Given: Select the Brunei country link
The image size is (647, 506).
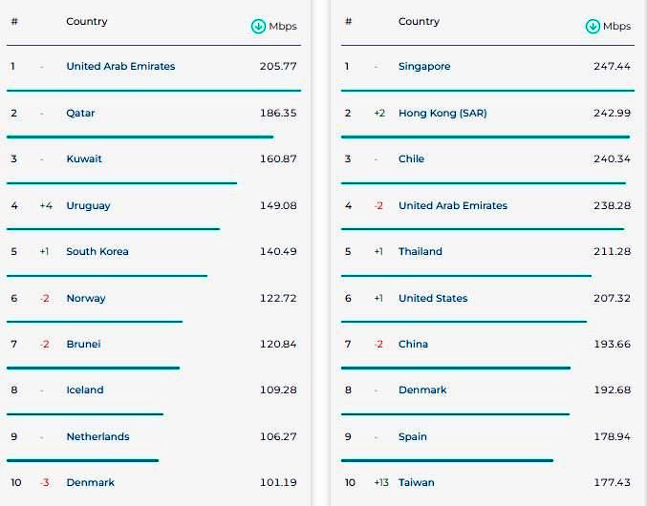Looking at the screenshot, I should point(83,344).
